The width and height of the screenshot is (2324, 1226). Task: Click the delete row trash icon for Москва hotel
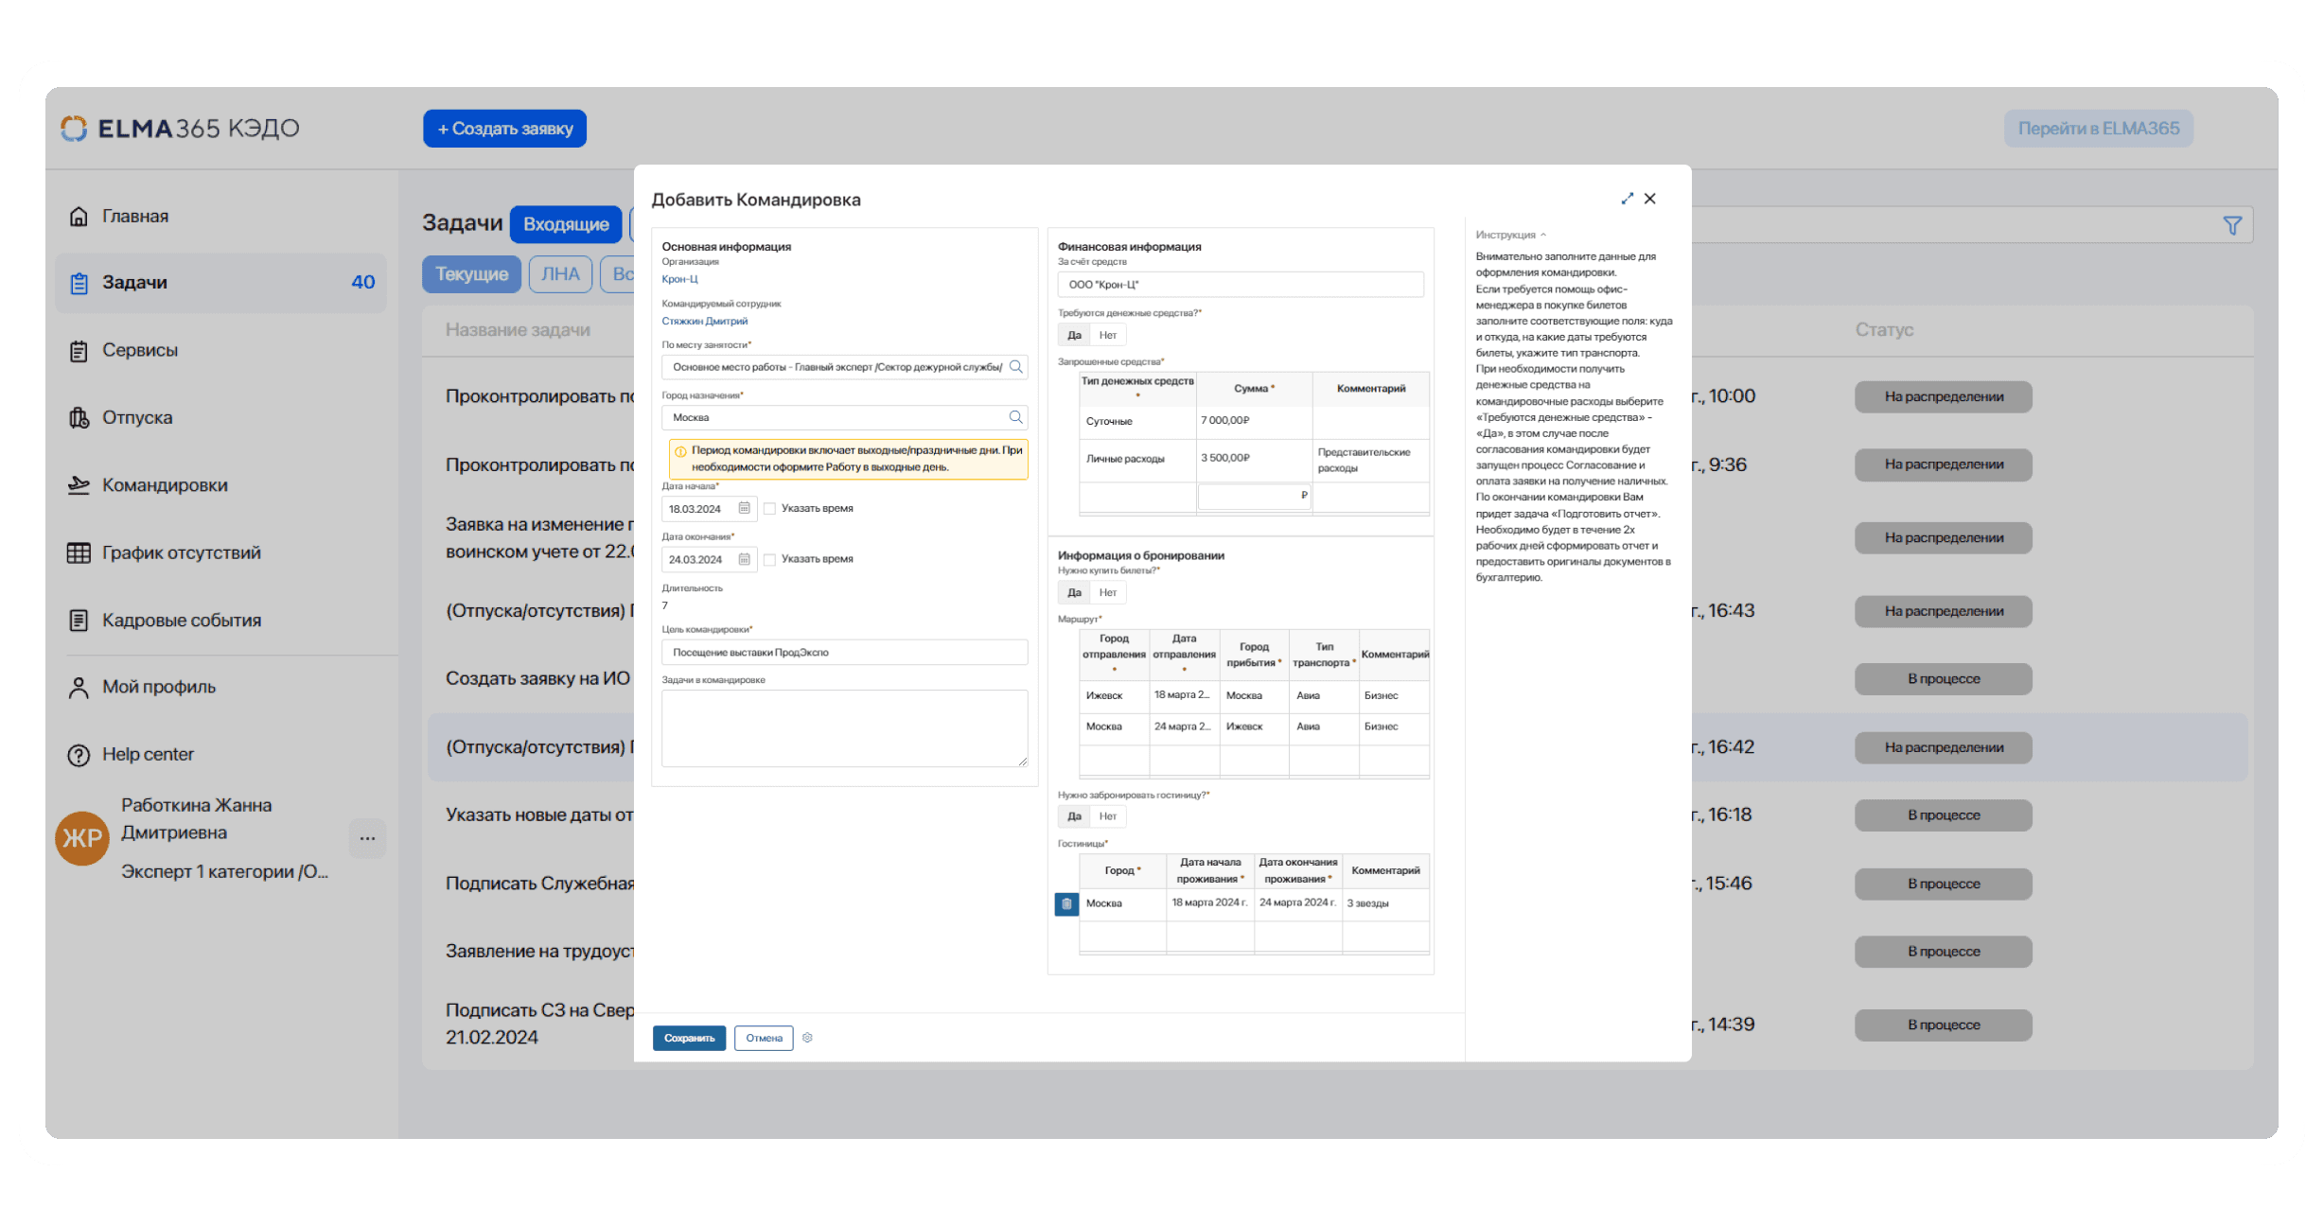(1066, 904)
